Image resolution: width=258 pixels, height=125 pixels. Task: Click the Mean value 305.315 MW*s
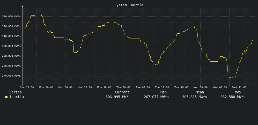pos(195,97)
